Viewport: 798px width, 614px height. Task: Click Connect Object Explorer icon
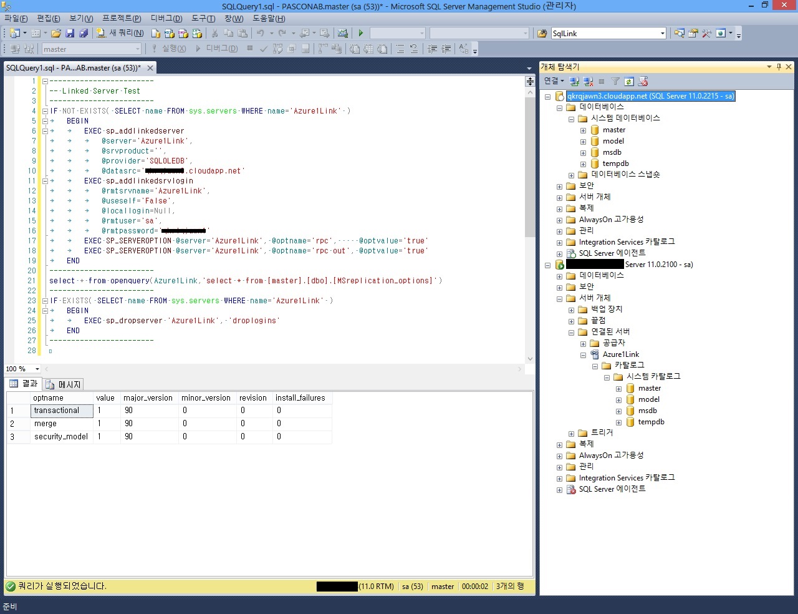[x=575, y=82]
